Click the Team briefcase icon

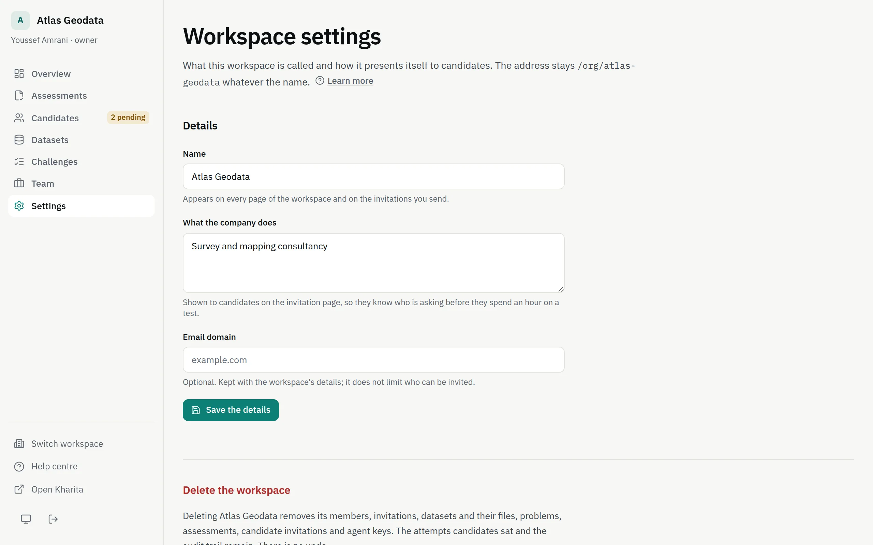tap(19, 184)
